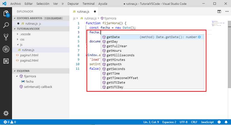
Task: Select the getFullYear suggestion
Action: tap(152, 46)
